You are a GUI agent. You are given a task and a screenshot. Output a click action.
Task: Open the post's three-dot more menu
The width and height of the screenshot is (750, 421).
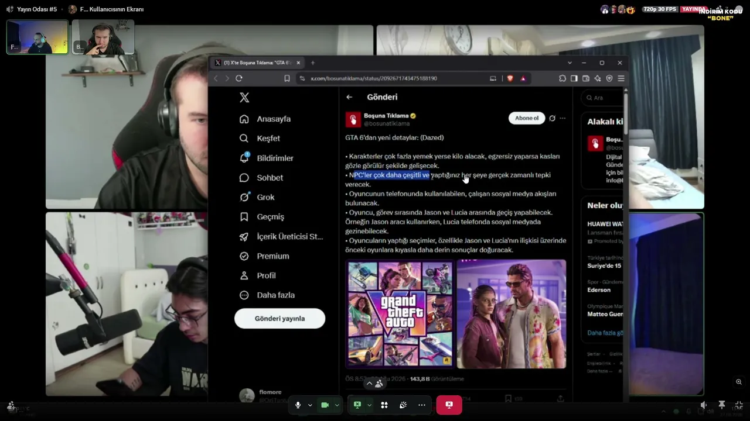pyautogui.click(x=562, y=118)
